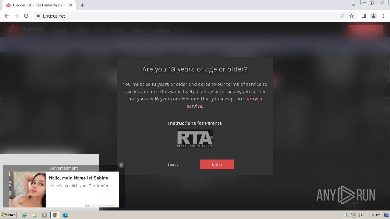Open the Hentai menu item
The image size is (390, 219).
(x=80, y=30)
